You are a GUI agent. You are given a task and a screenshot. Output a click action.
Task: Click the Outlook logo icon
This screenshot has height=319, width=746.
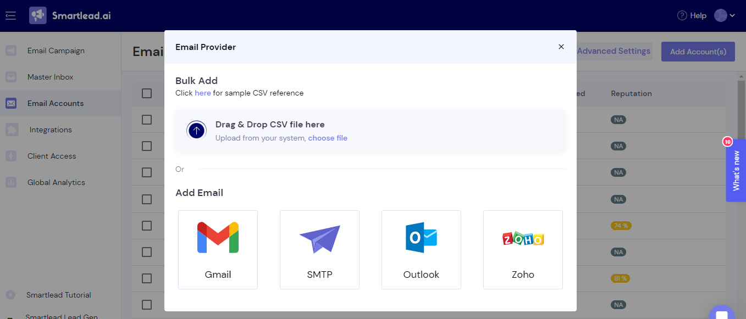click(x=421, y=237)
